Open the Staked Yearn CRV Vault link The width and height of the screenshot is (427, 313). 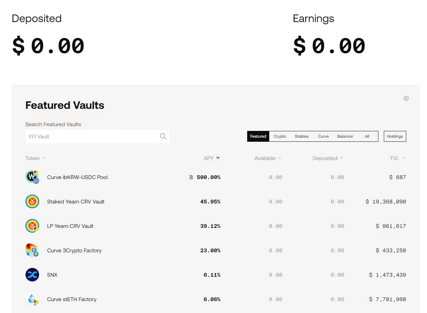[x=76, y=201]
